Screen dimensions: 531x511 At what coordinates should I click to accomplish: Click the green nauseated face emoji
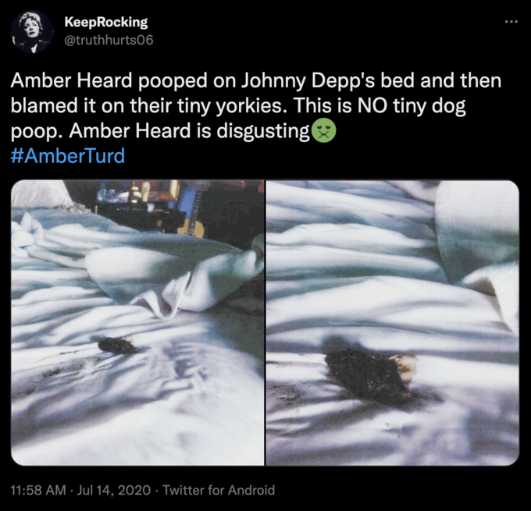[323, 131]
